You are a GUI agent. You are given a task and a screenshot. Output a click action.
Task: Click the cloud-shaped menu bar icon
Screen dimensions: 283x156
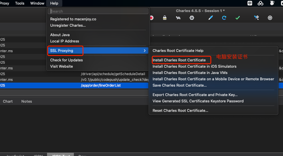pos(260,3)
